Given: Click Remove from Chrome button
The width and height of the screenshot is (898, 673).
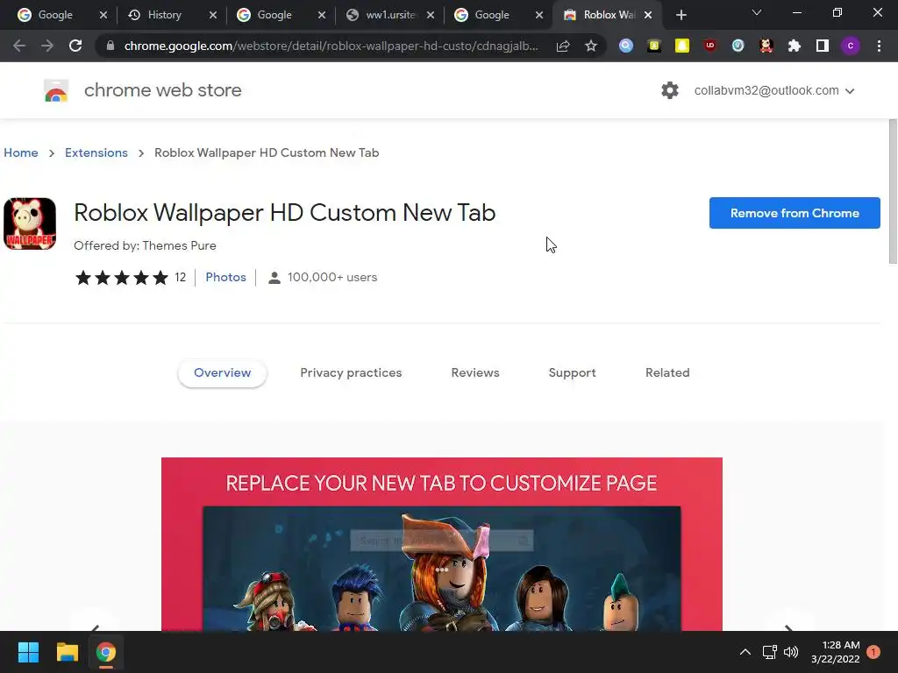Looking at the screenshot, I should coord(795,213).
